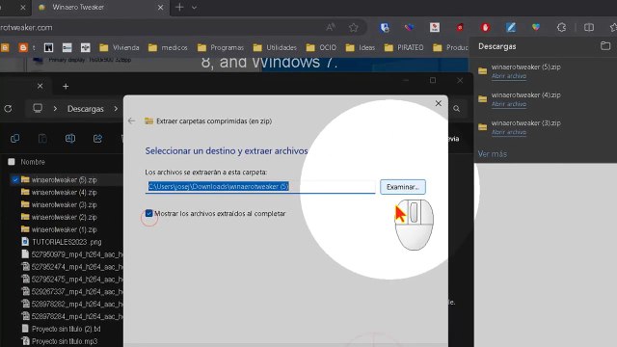Click the colorful heart extension icon

[536, 27]
